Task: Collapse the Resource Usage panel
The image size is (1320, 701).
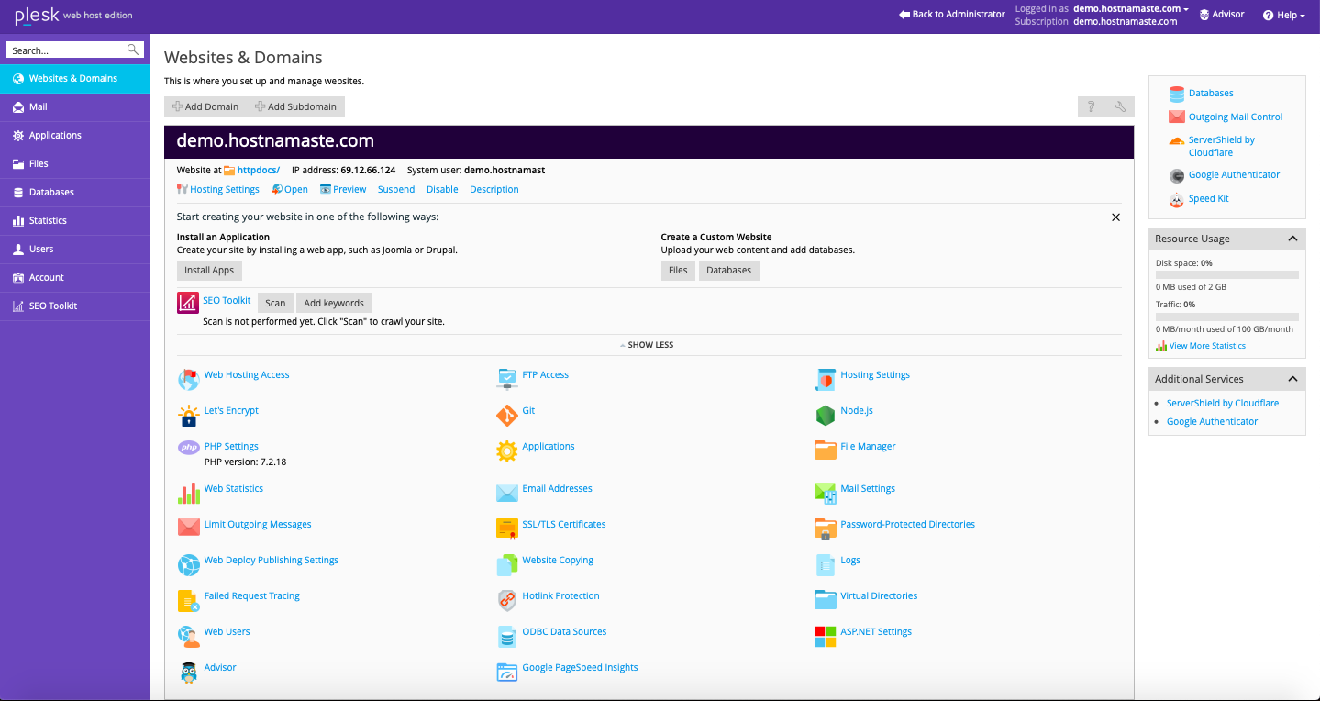Action: (1292, 239)
